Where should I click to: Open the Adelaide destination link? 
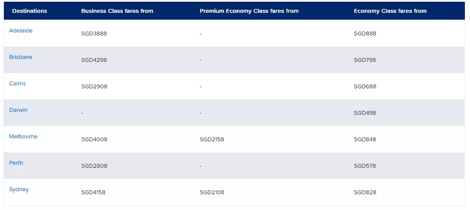(x=20, y=31)
